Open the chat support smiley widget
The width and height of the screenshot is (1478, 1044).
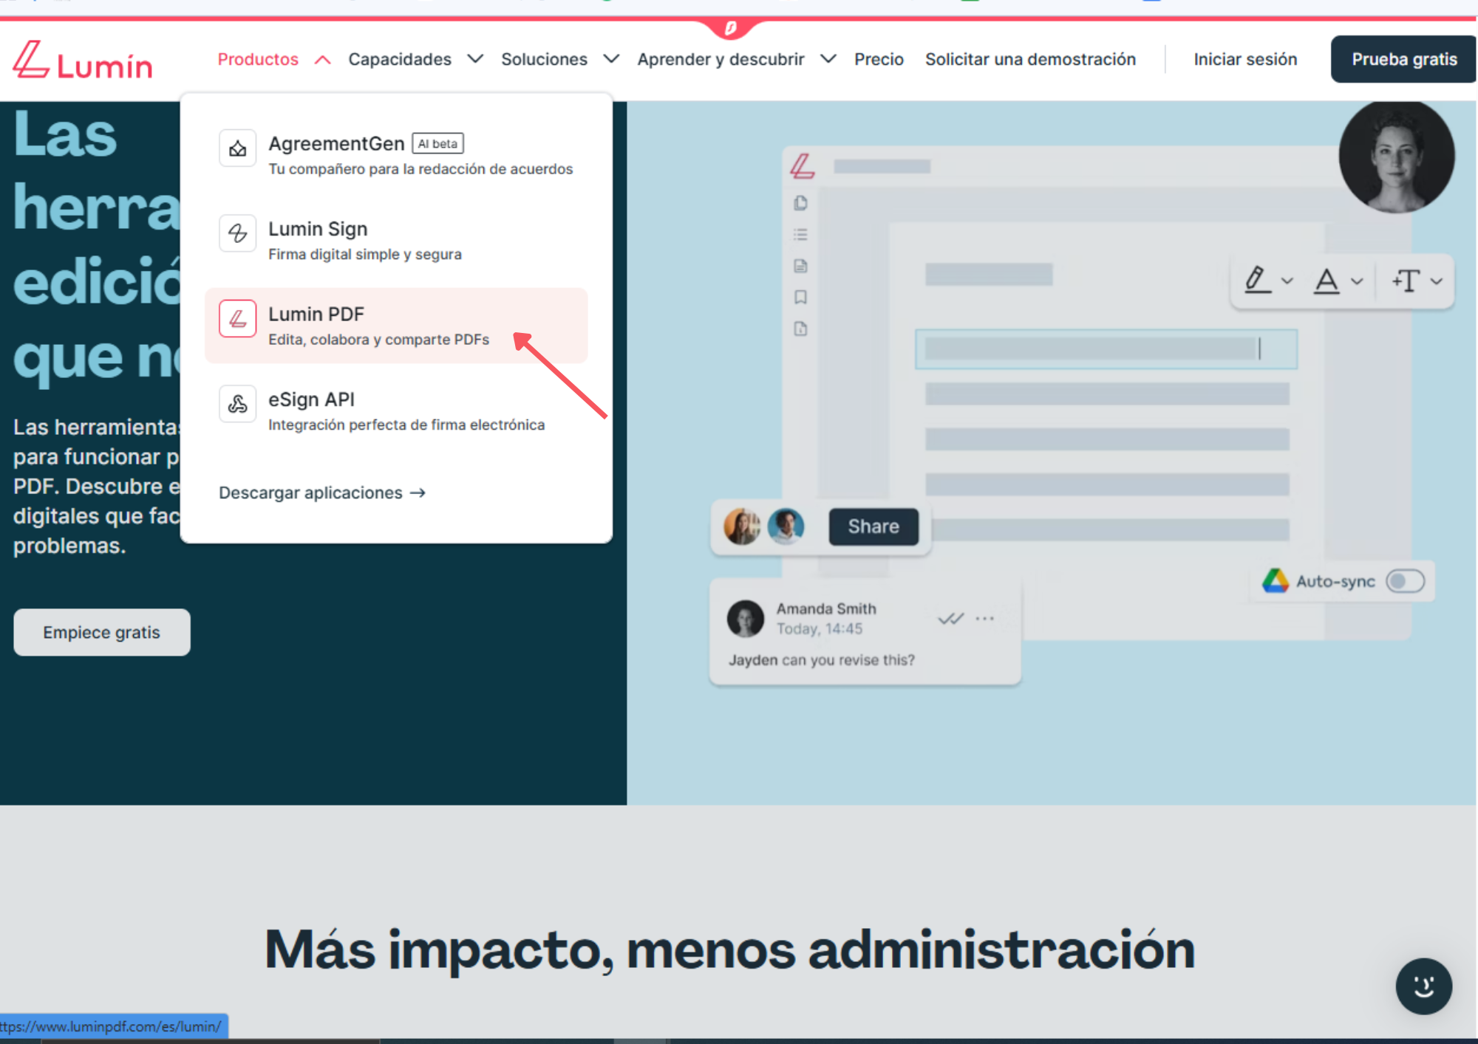click(x=1423, y=986)
